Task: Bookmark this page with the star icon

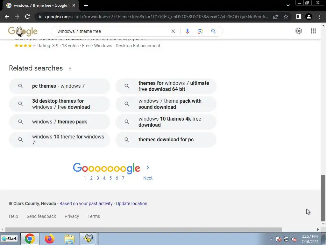Action: coord(286,17)
